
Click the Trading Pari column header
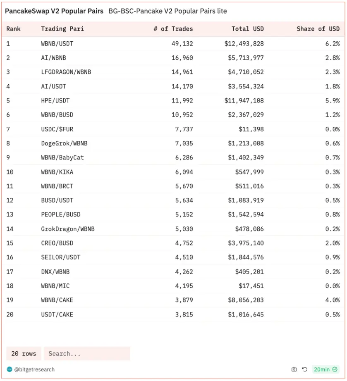(62, 29)
